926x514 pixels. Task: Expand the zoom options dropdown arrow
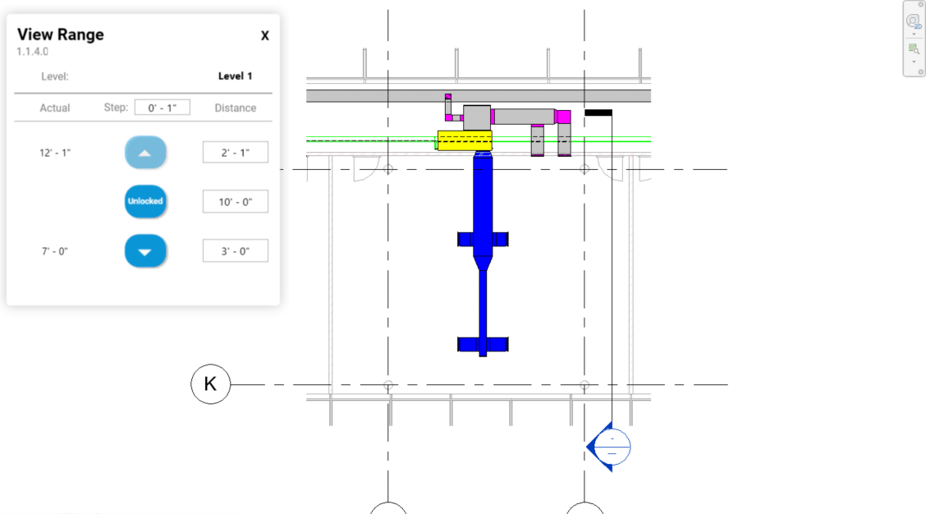(914, 62)
